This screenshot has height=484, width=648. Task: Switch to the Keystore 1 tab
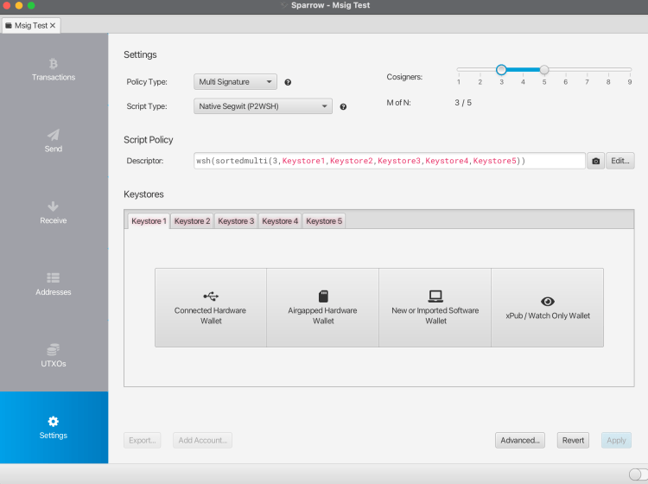(149, 221)
